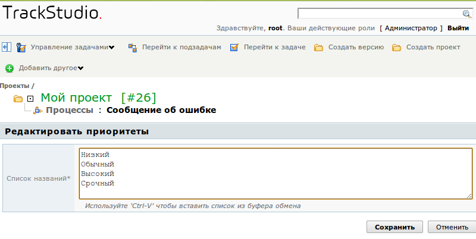Click the Процессы workflow icon
476x239 pixels.
pos(38,110)
